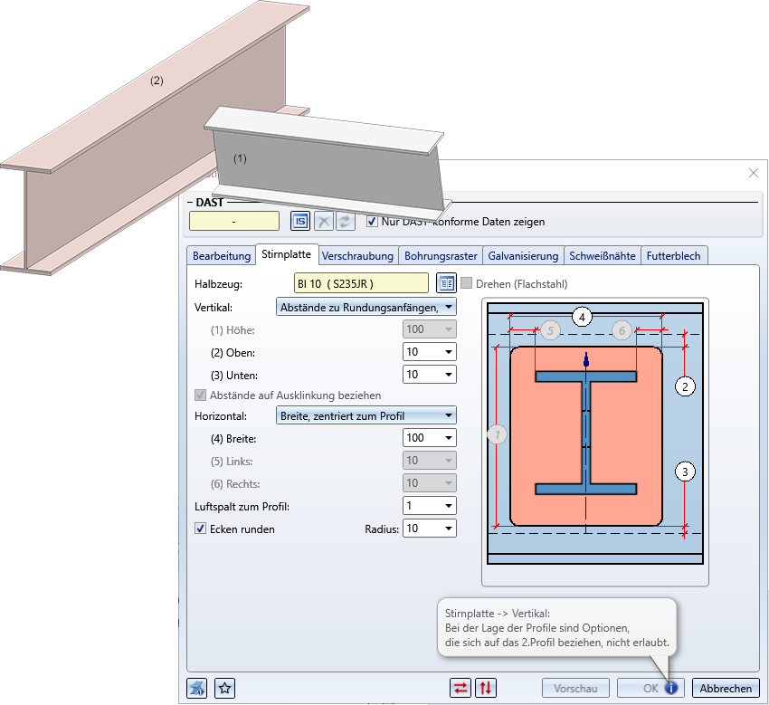Switch to the Verschraubung tab

[x=357, y=256]
